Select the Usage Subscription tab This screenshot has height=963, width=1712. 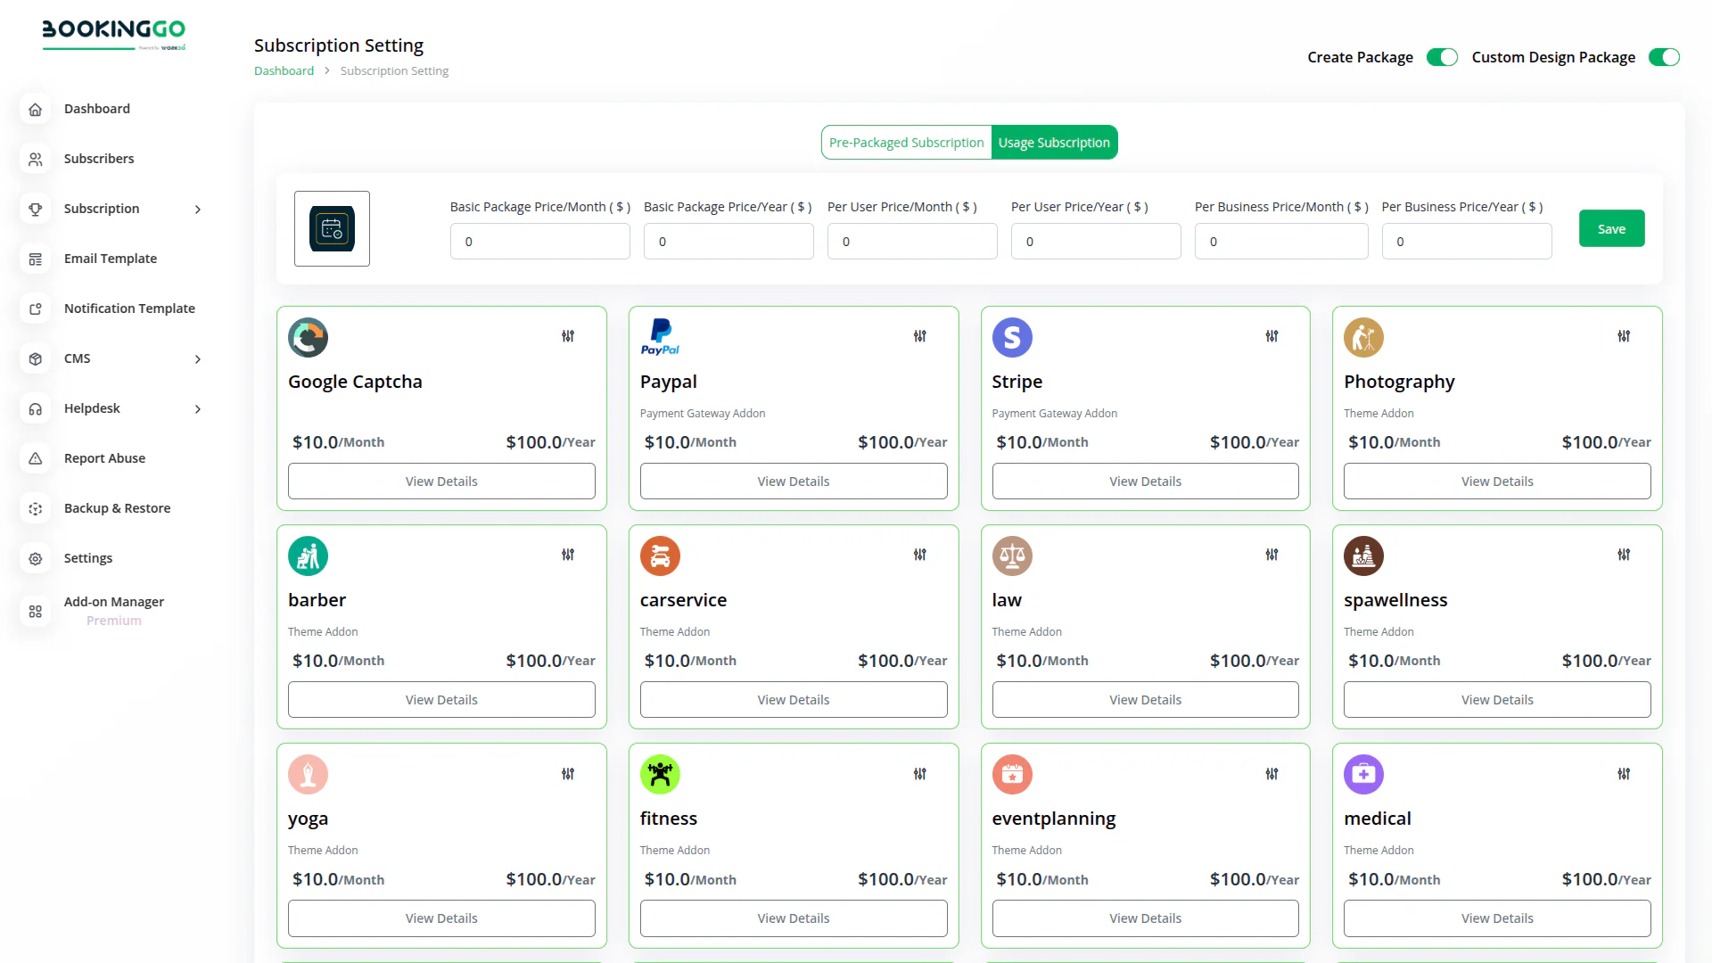point(1054,143)
